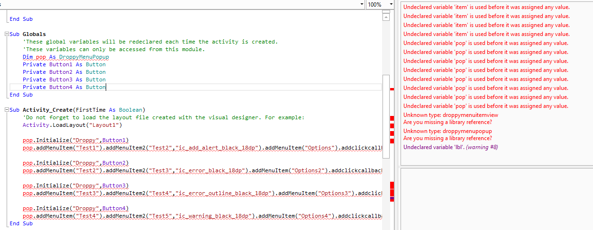
Task: Click the 'Private Button2 As Button' line
Action: [x=64, y=72]
